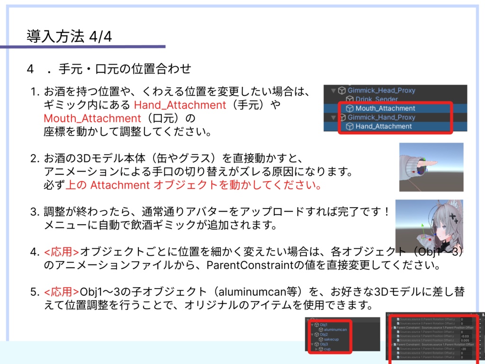
Task: Collapse the Gimmick_Head_Proxy tree node
Action: point(333,91)
